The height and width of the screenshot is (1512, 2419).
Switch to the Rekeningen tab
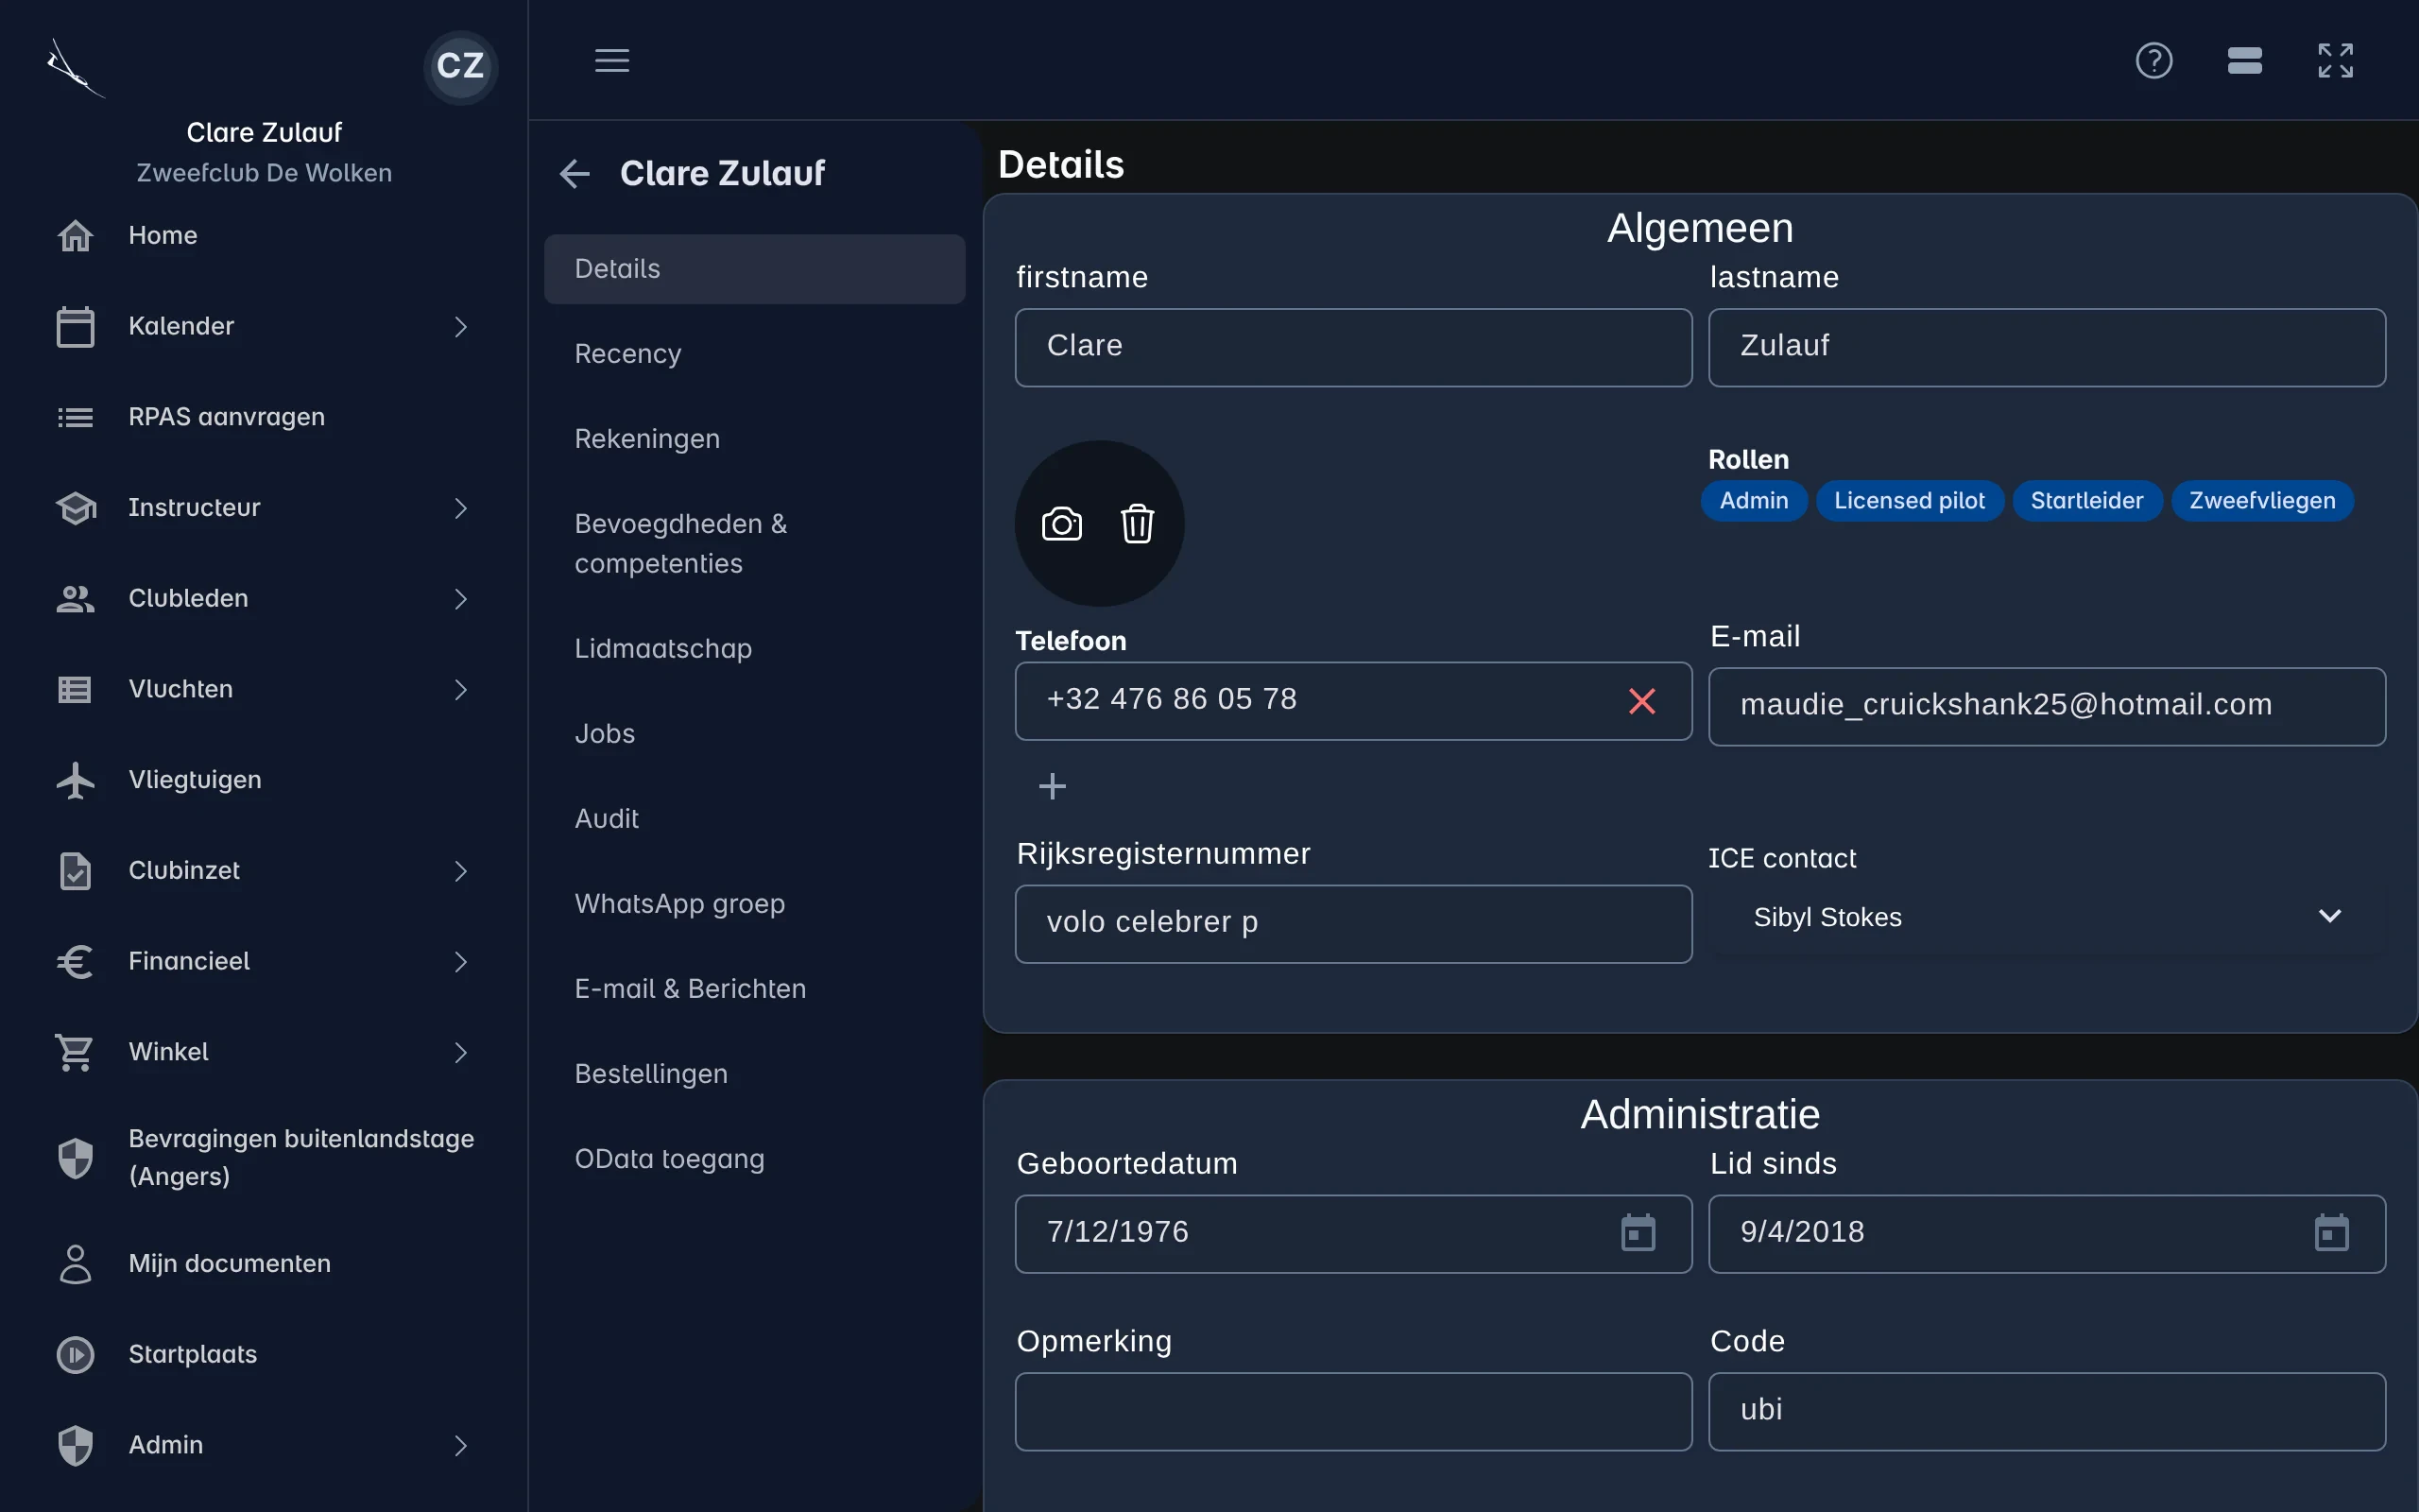coord(755,439)
